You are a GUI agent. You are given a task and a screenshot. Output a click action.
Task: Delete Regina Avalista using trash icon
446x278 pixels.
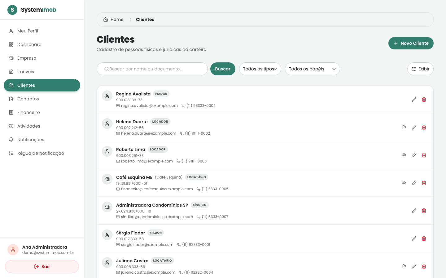tap(424, 99)
